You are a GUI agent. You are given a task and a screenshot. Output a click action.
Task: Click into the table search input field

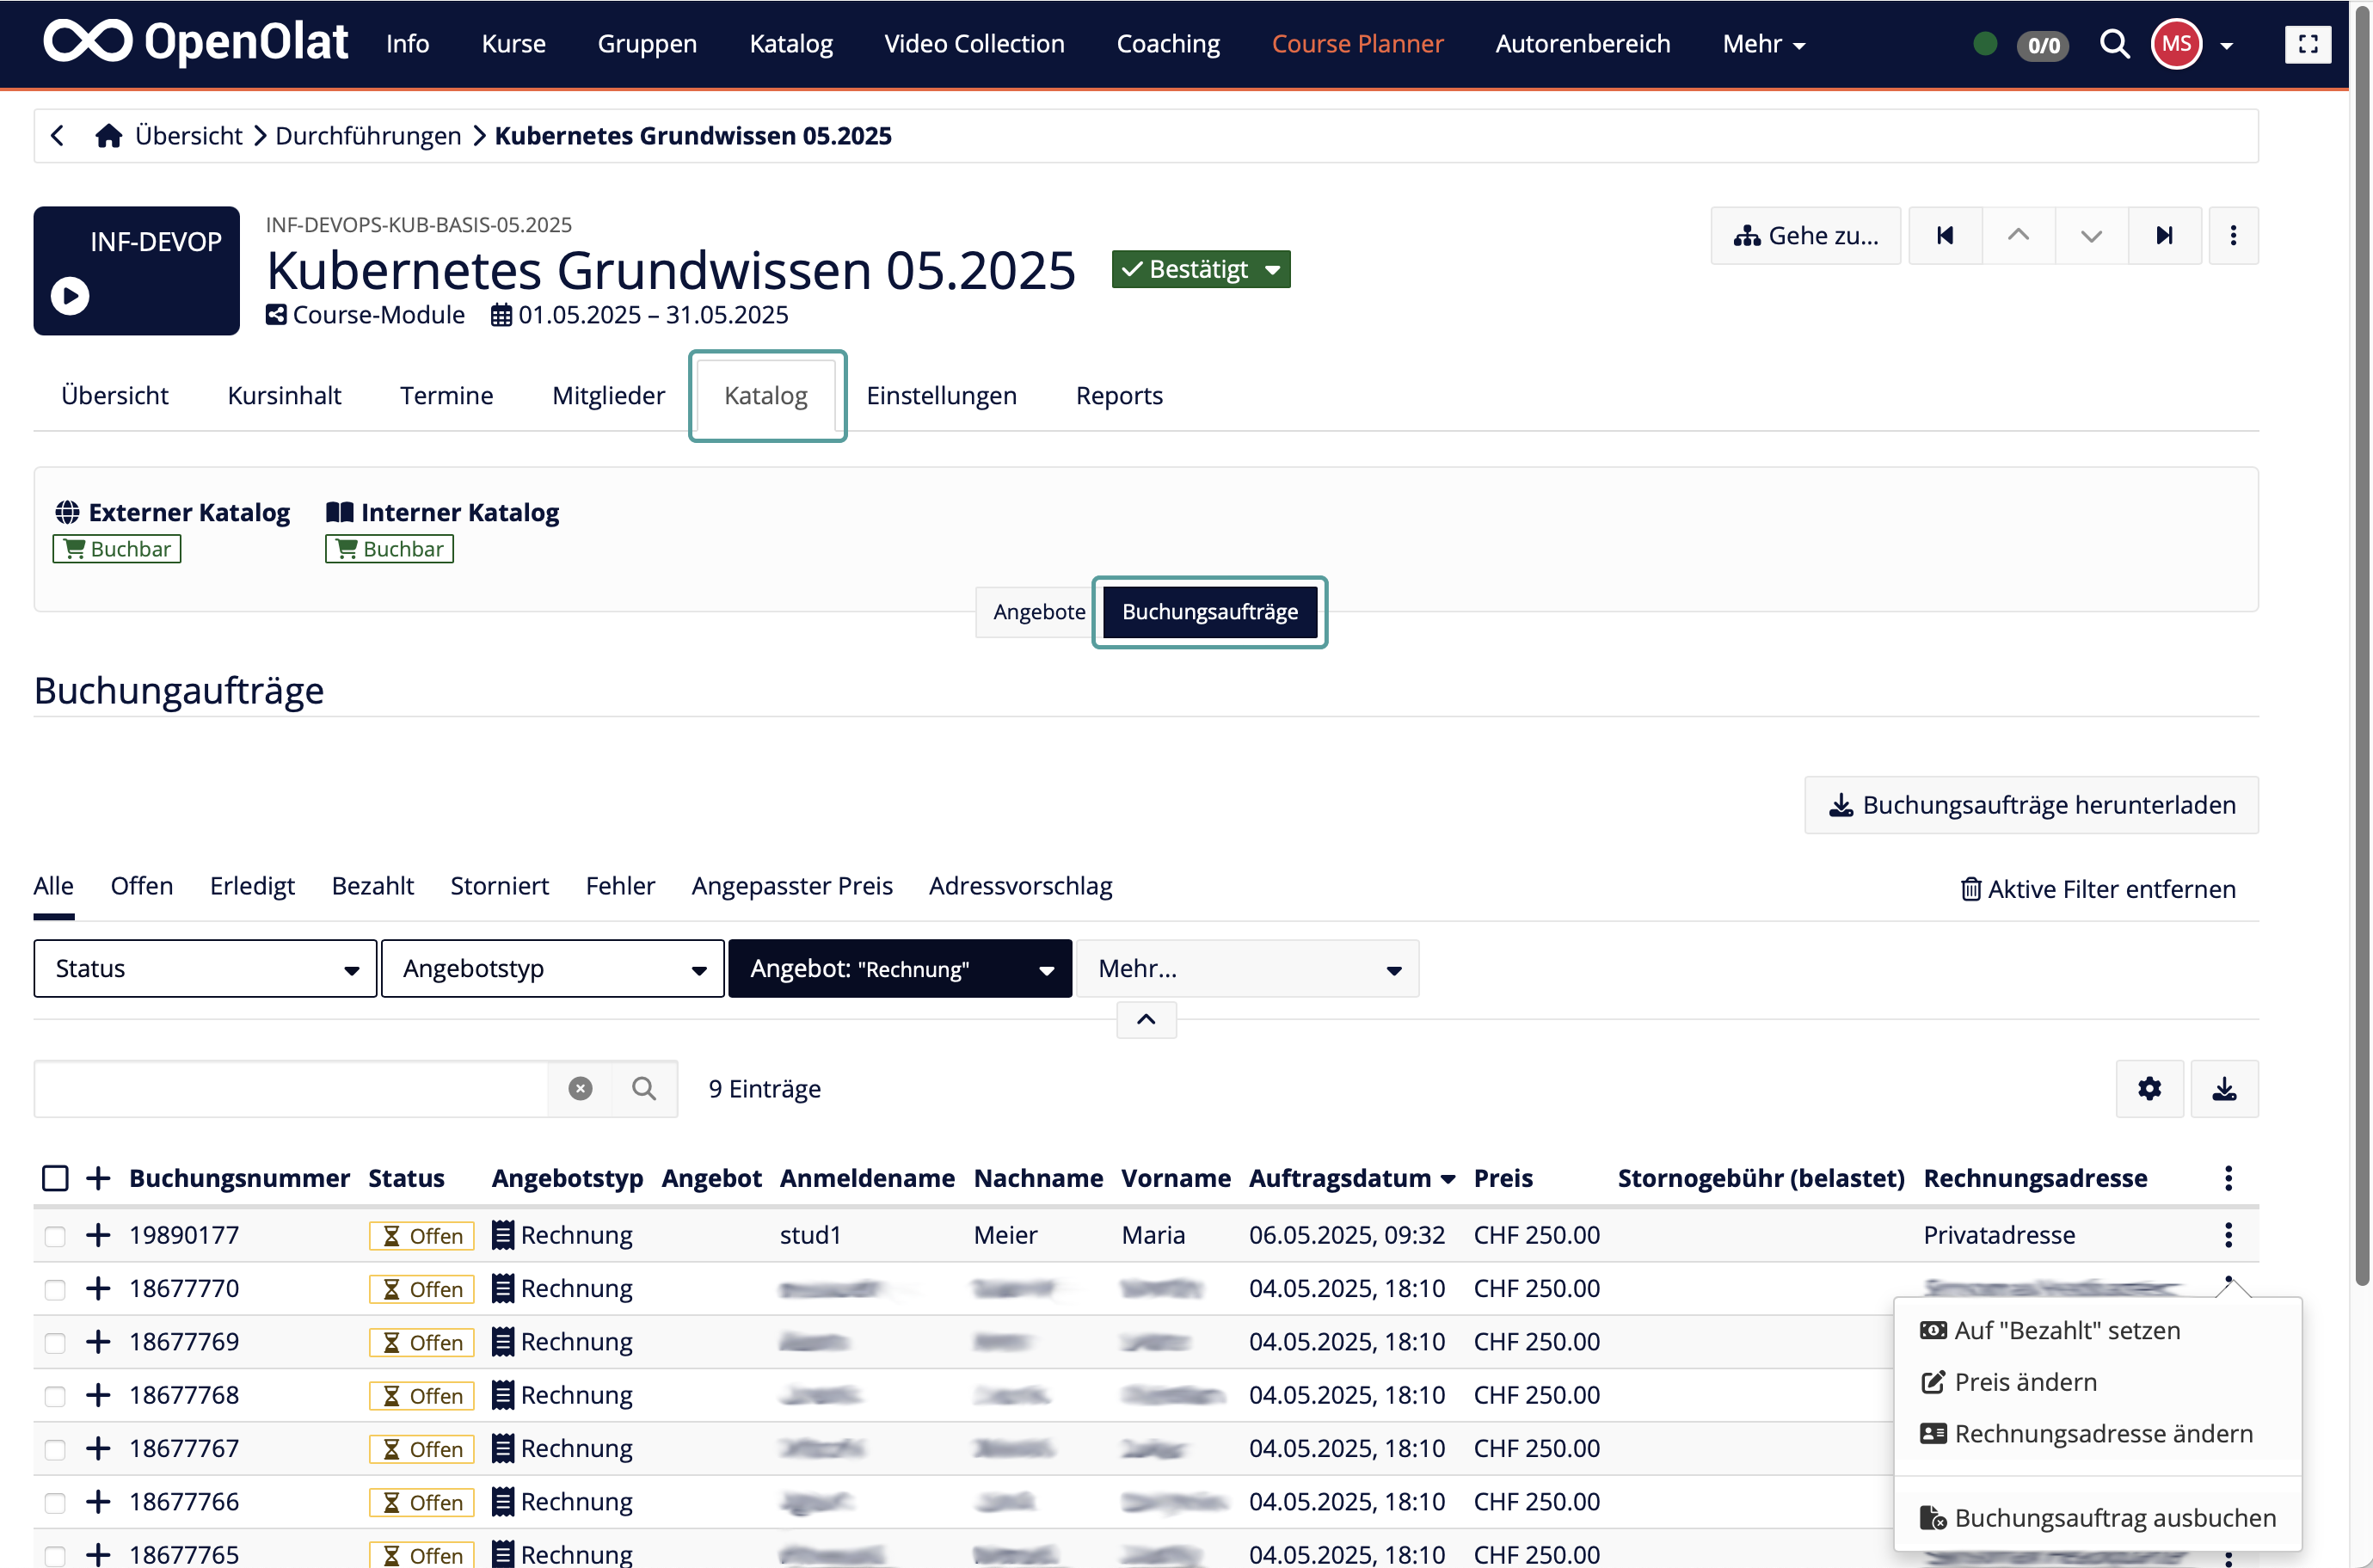pyautogui.click(x=290, y=1088)
